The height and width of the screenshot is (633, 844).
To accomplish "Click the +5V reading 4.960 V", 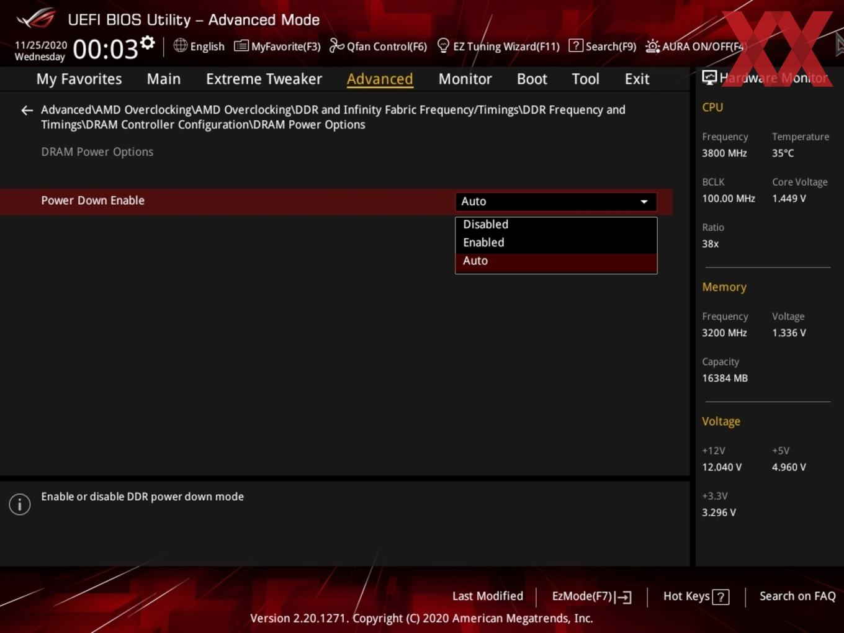I will pyautogui.click(x=789, y=467).
